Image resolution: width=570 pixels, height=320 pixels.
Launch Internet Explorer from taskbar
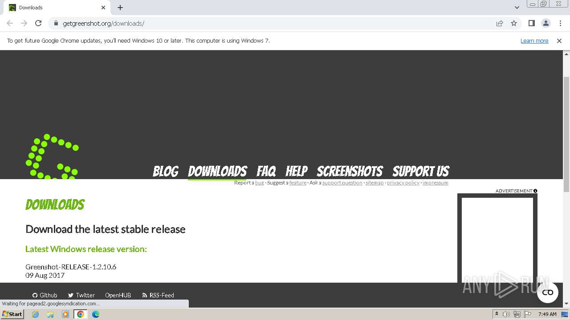click(x=36, y=314)
